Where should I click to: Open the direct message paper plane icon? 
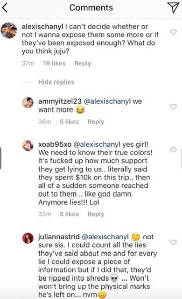point(173,7)
